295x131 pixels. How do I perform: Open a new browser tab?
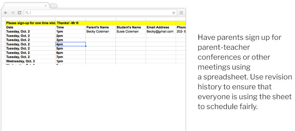tap(53, 6)
